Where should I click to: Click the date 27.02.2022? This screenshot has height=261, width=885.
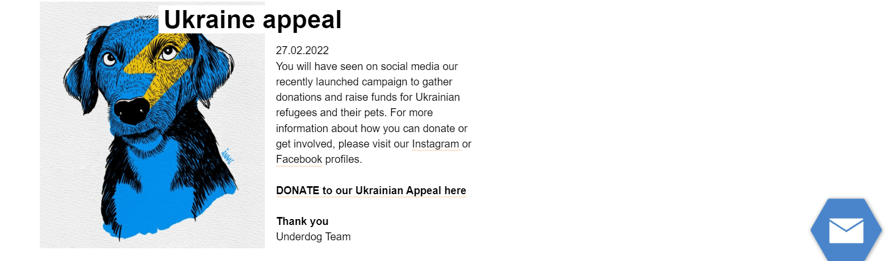302,50
